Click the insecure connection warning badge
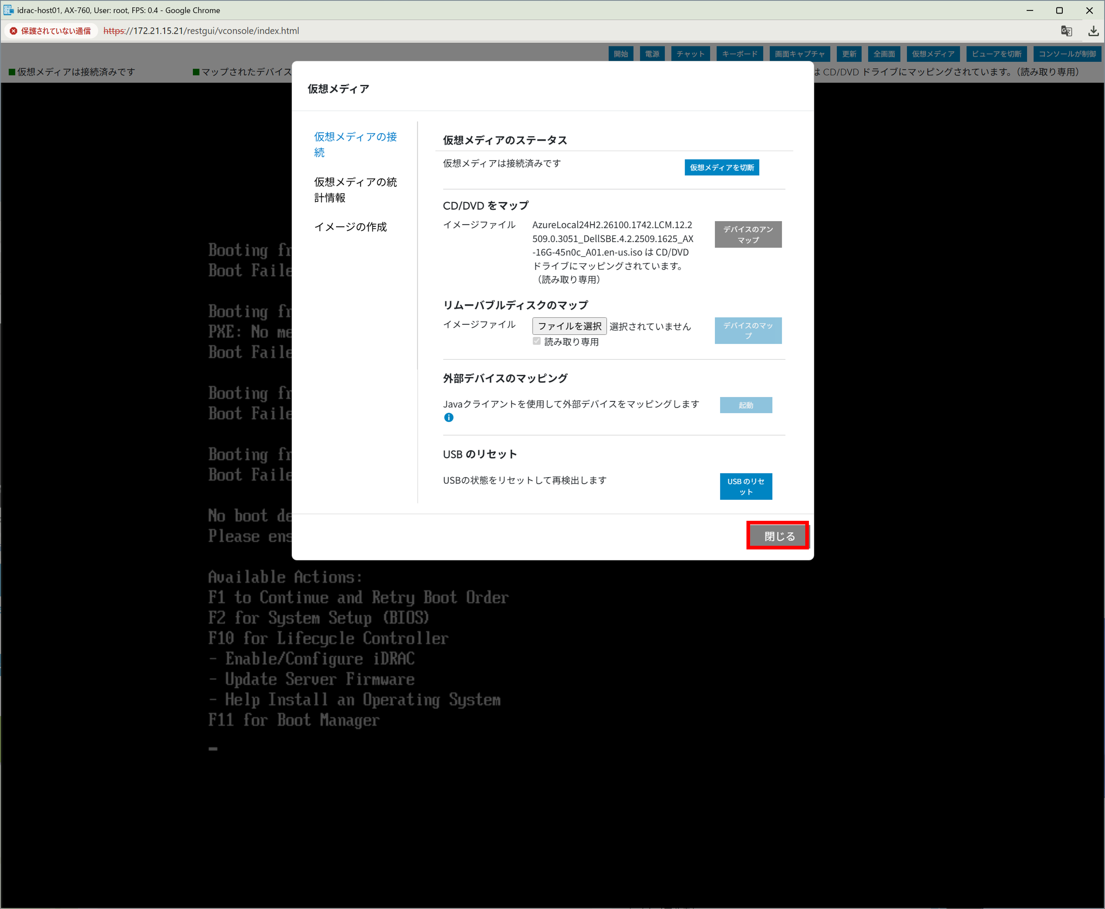Screen dimensions: 1105x909 51,31
